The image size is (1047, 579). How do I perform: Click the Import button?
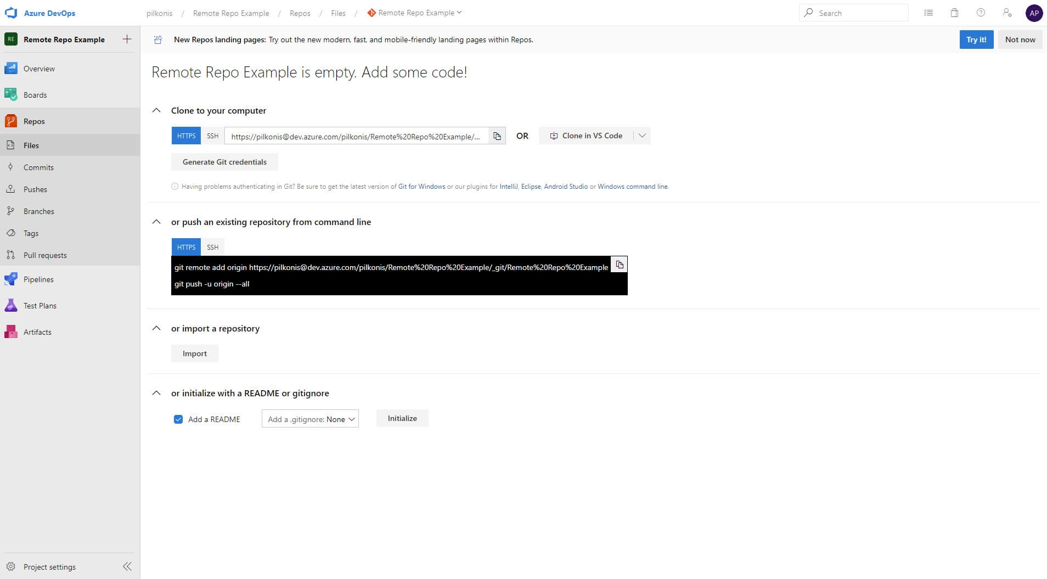[195, 353]
